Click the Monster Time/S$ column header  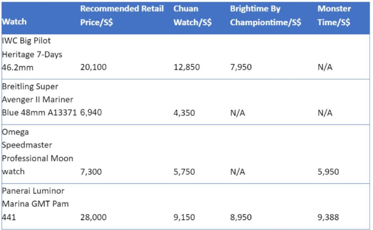tap(334, 15)
